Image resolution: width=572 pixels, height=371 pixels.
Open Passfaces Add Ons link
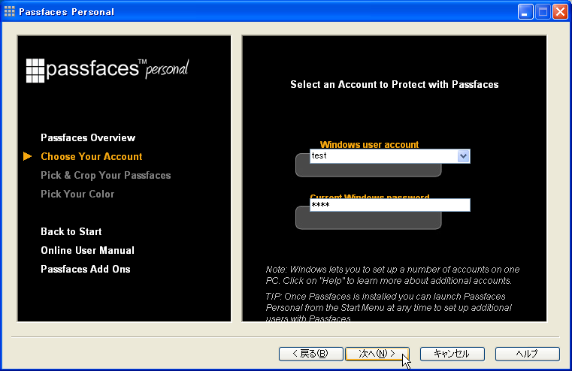[x=86, y=270]
